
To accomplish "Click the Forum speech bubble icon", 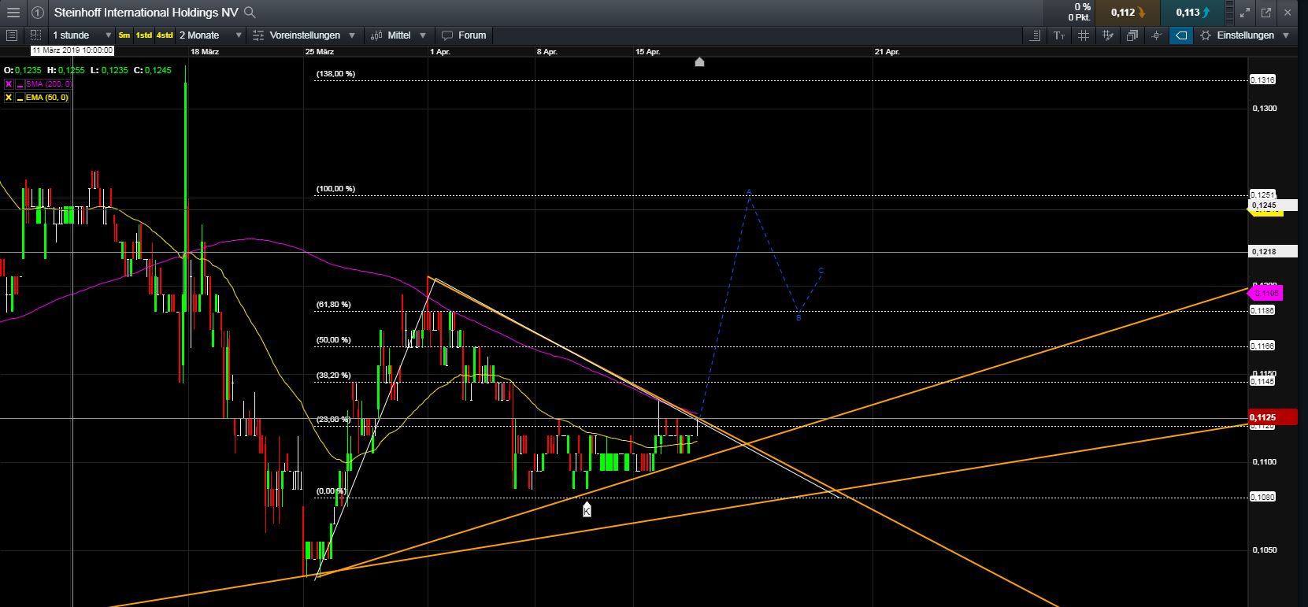I will coord(447,35).
